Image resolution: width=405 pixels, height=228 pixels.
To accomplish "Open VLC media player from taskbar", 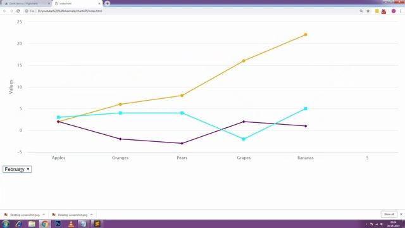I will coord(71,224).
